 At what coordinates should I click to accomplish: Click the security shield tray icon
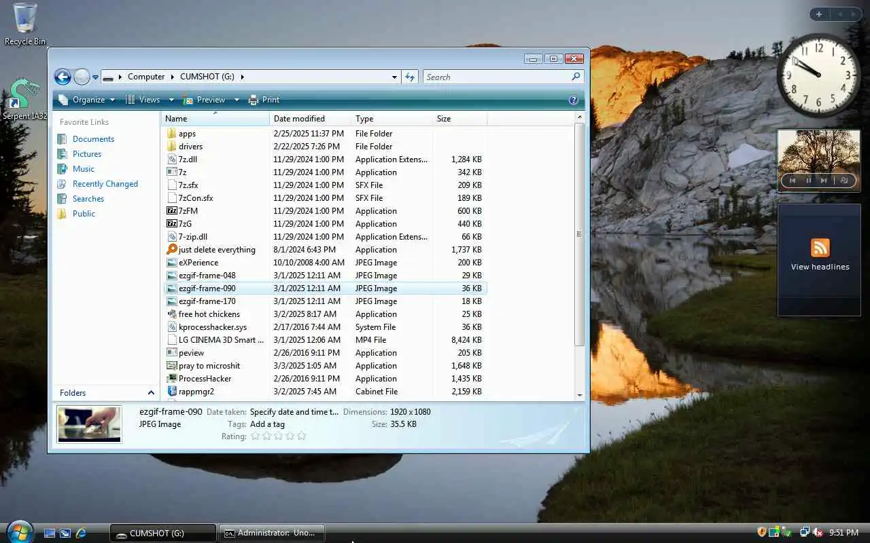tap(762, 532)
